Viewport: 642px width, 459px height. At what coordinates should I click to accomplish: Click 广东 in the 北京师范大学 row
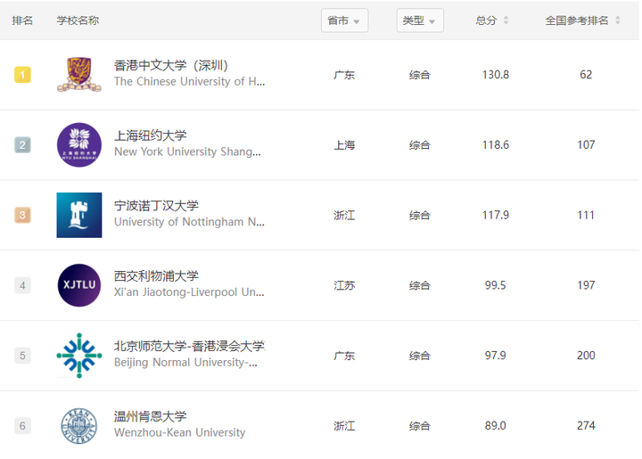coord(344,356)
